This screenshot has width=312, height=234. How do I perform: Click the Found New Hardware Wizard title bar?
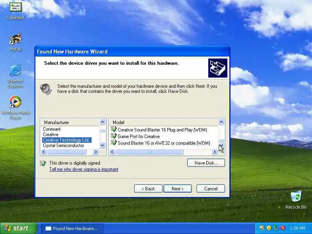click(132, 51)
